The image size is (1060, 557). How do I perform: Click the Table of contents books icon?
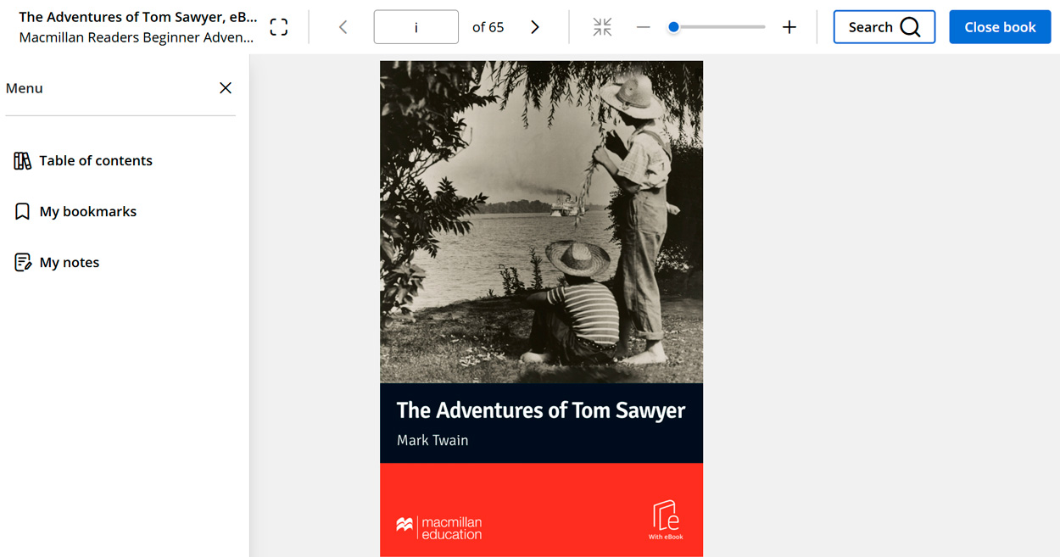23,161
